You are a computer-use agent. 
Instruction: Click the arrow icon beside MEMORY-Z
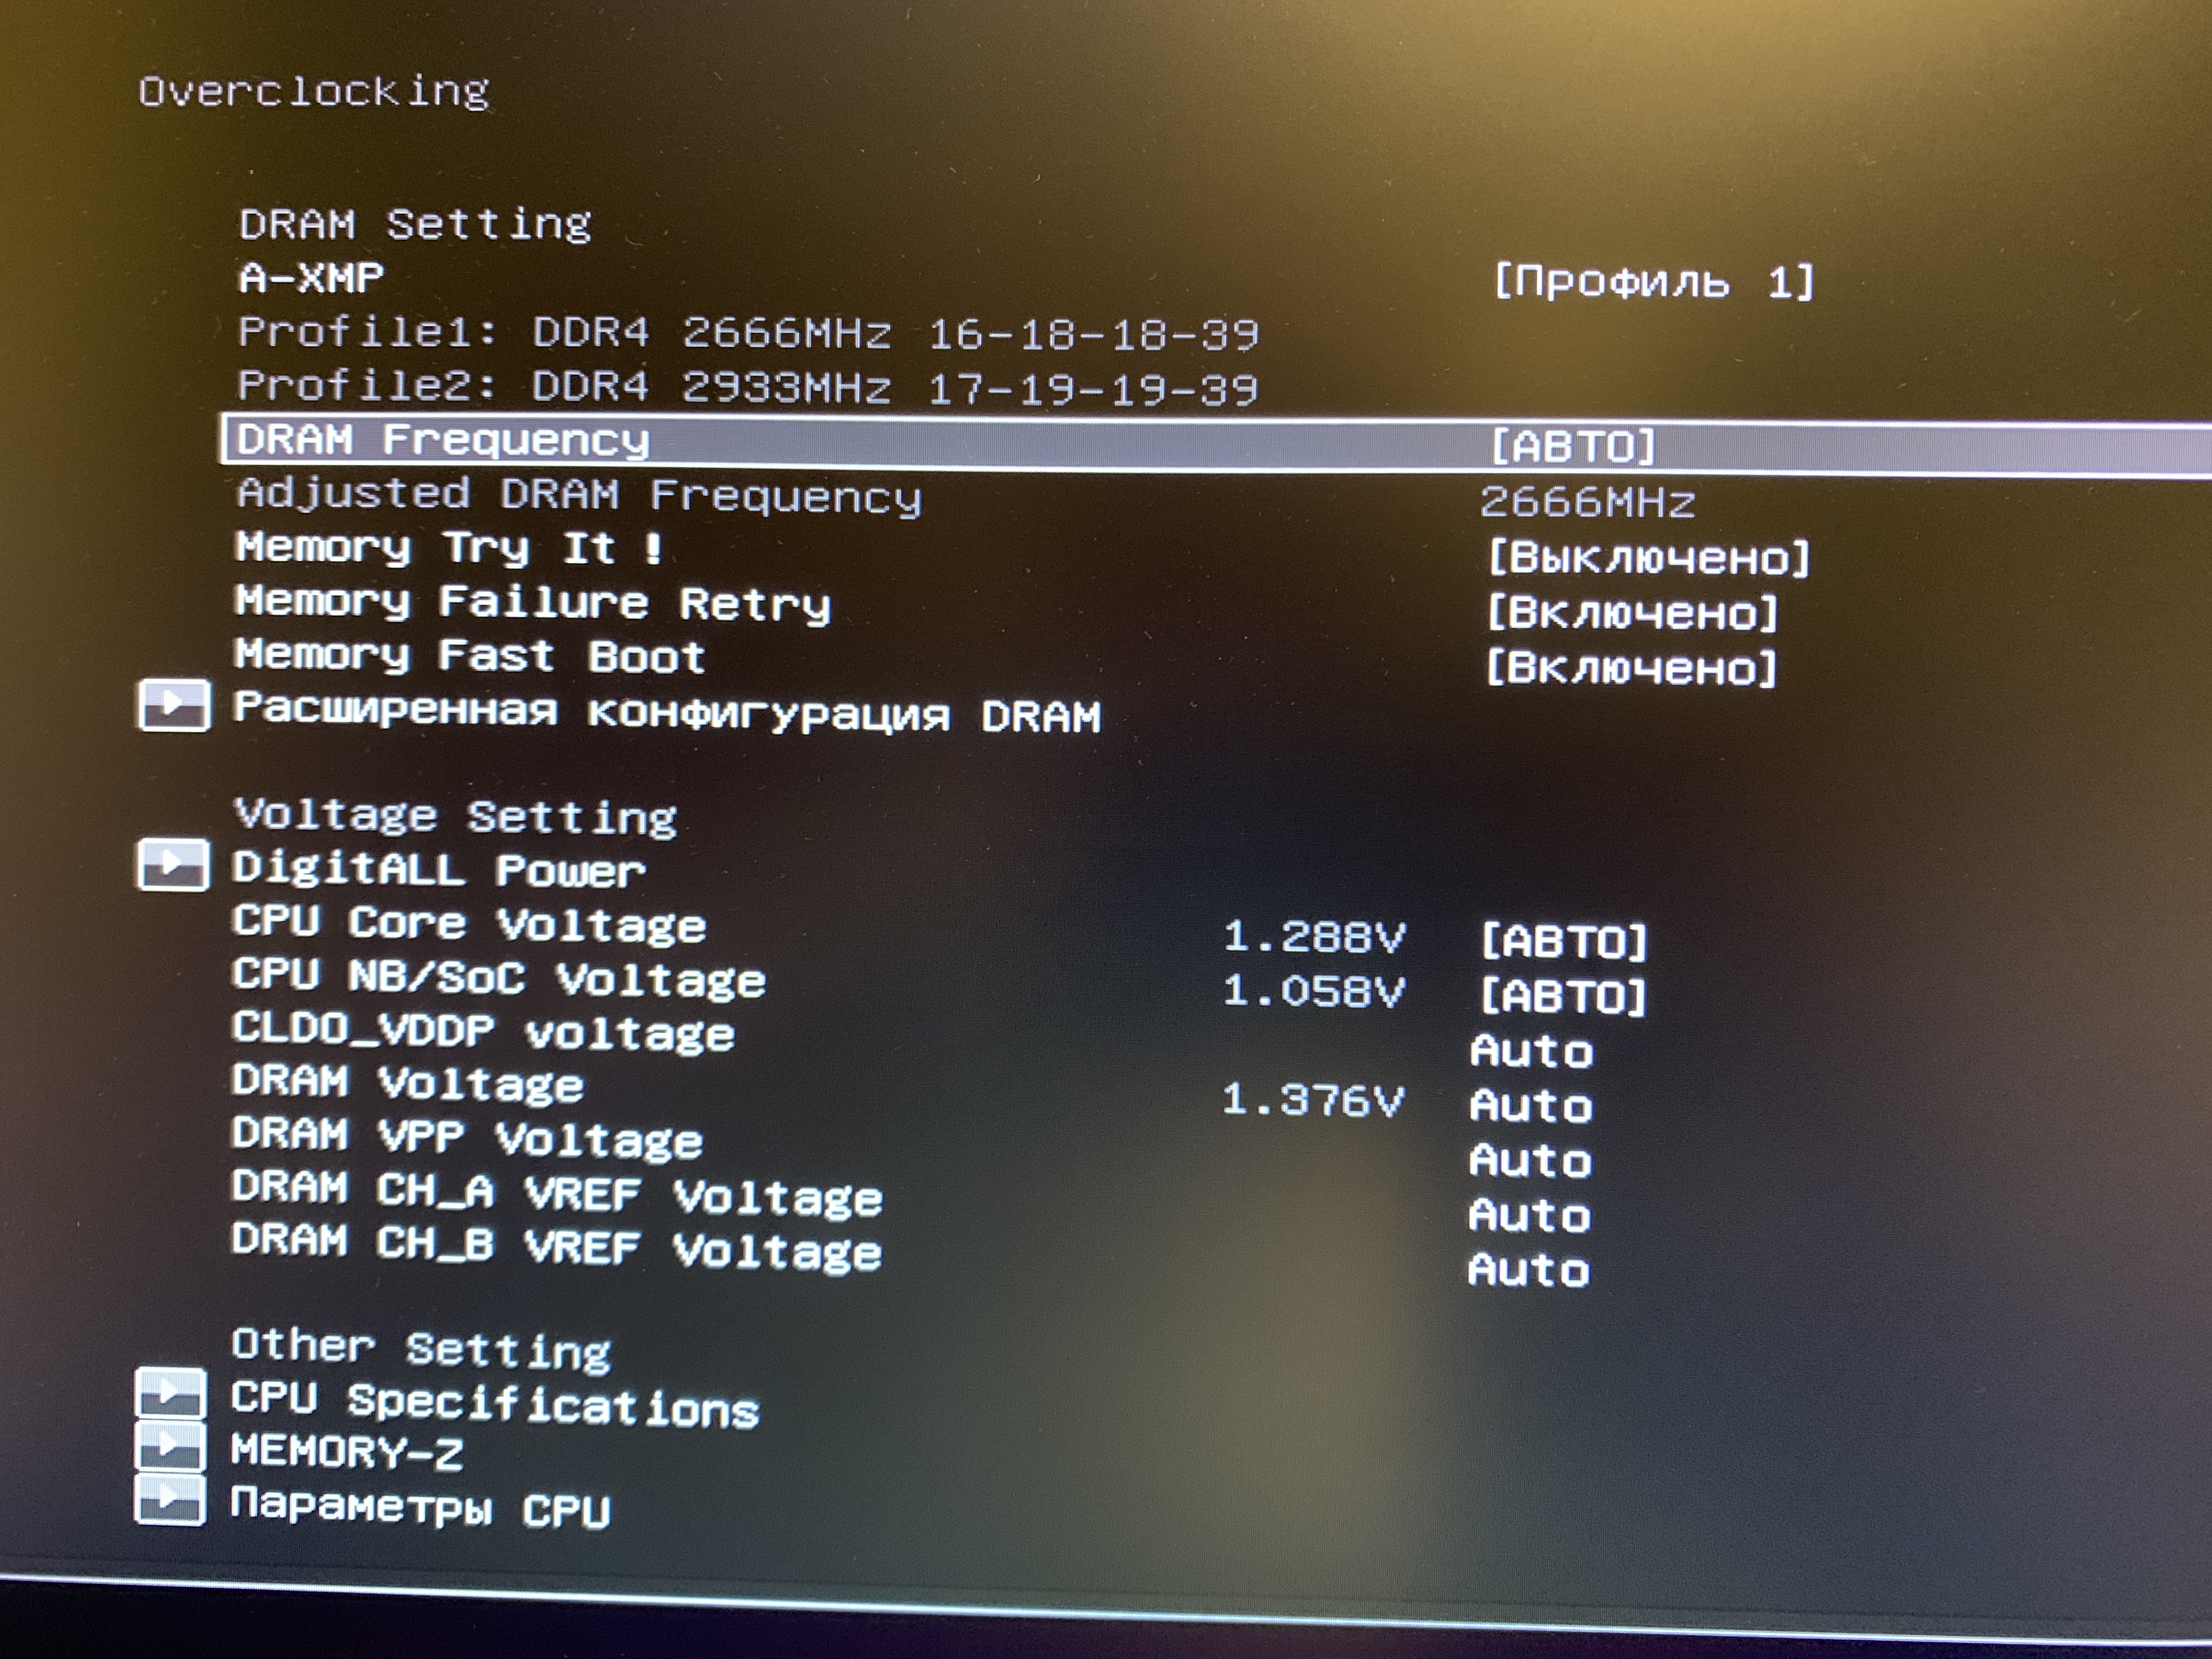(170, 1446)
